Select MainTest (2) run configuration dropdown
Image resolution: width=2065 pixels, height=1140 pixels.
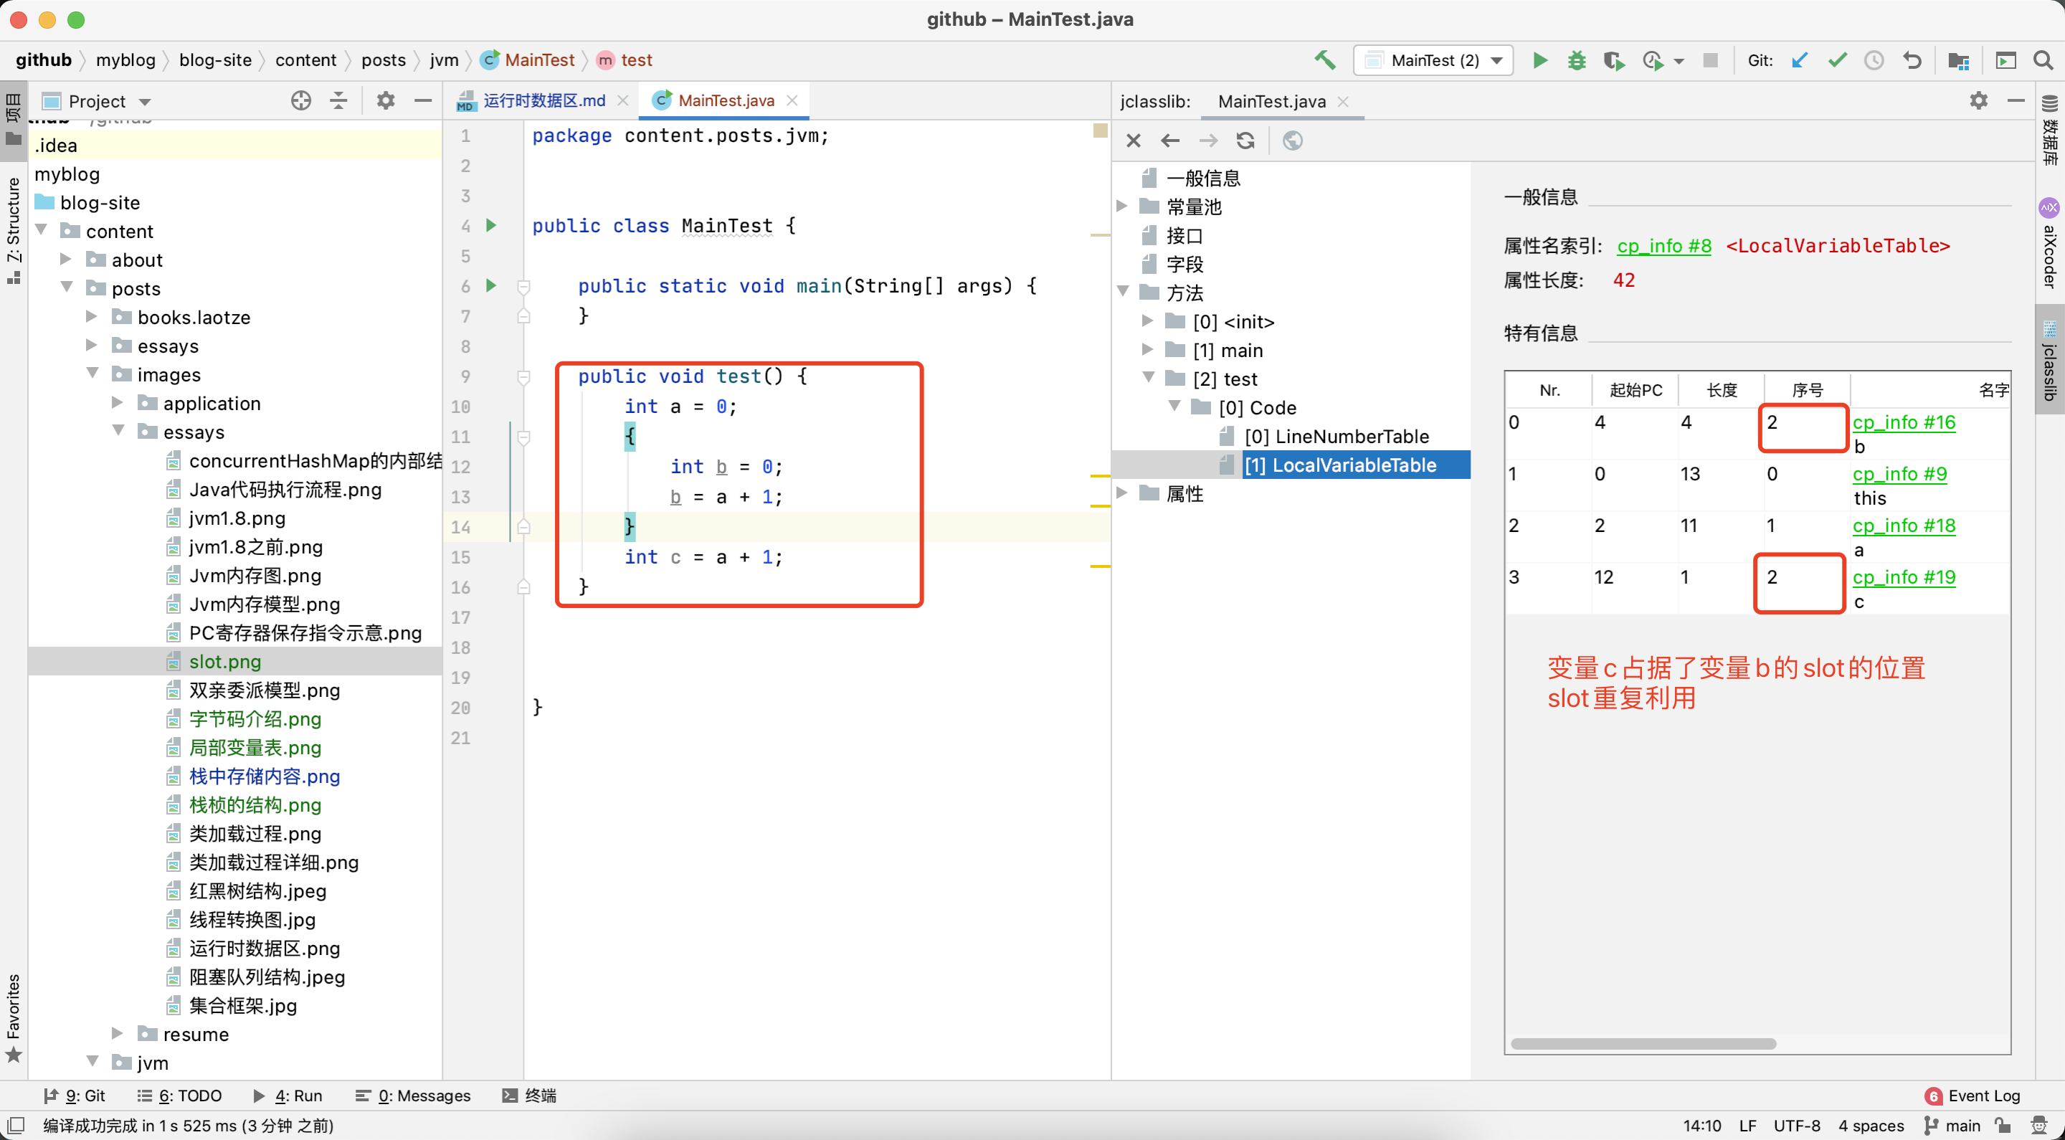pyautogui.click(x=1433, y=59)
